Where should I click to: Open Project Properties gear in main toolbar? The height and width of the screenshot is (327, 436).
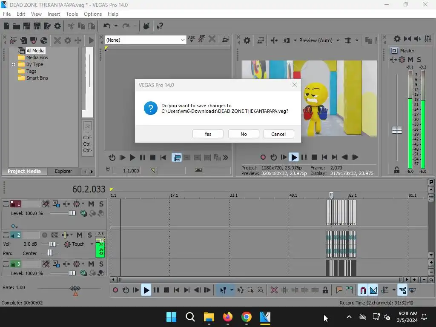coord(57,26)
